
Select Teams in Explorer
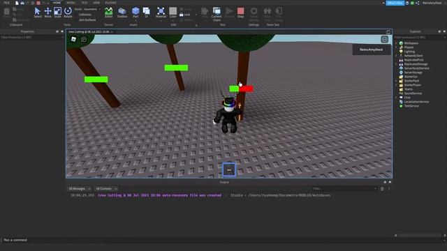click(408, 89)
